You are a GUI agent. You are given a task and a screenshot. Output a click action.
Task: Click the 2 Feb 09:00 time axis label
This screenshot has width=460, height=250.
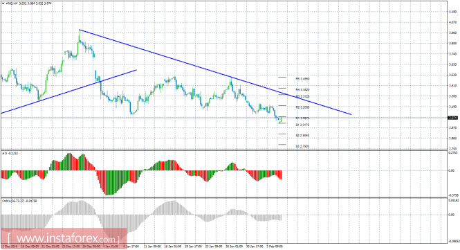(275, 247)
